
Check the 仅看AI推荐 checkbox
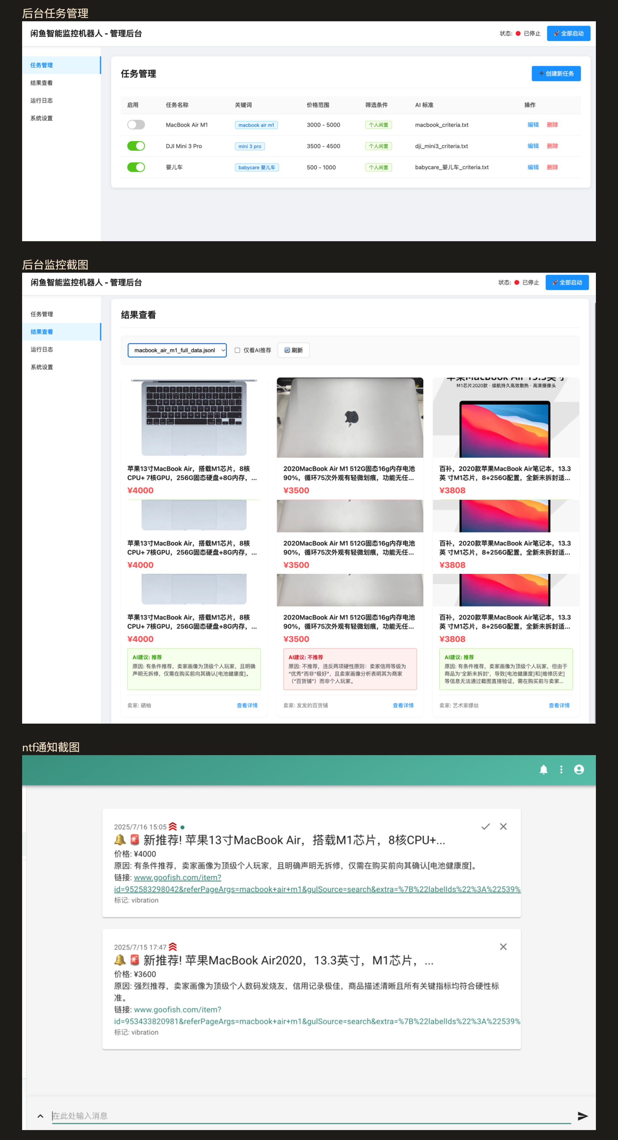coord(237,350)
